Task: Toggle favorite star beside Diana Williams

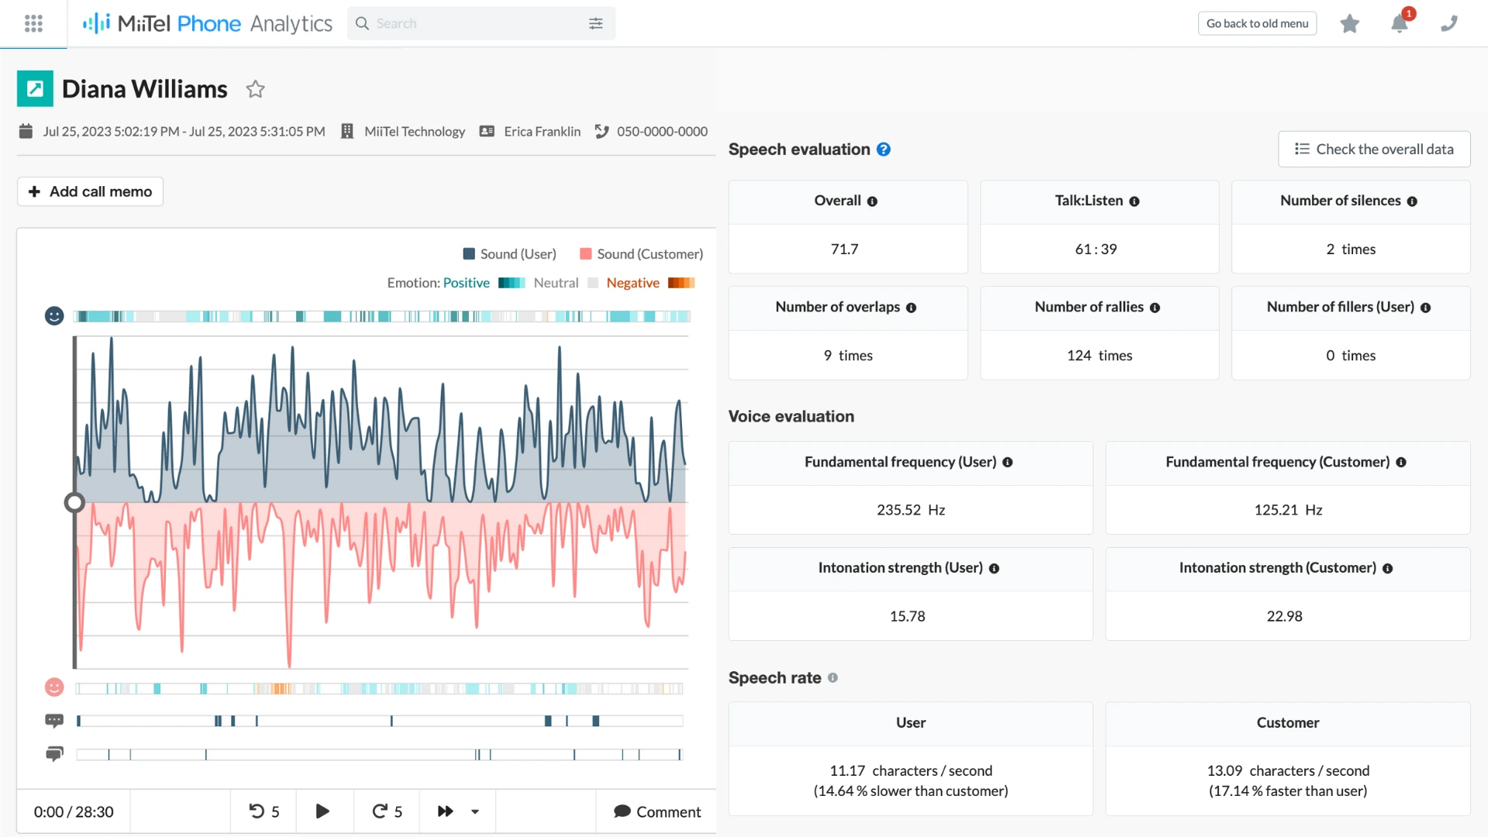Action: pyautogui.click(x=255, y=89)
